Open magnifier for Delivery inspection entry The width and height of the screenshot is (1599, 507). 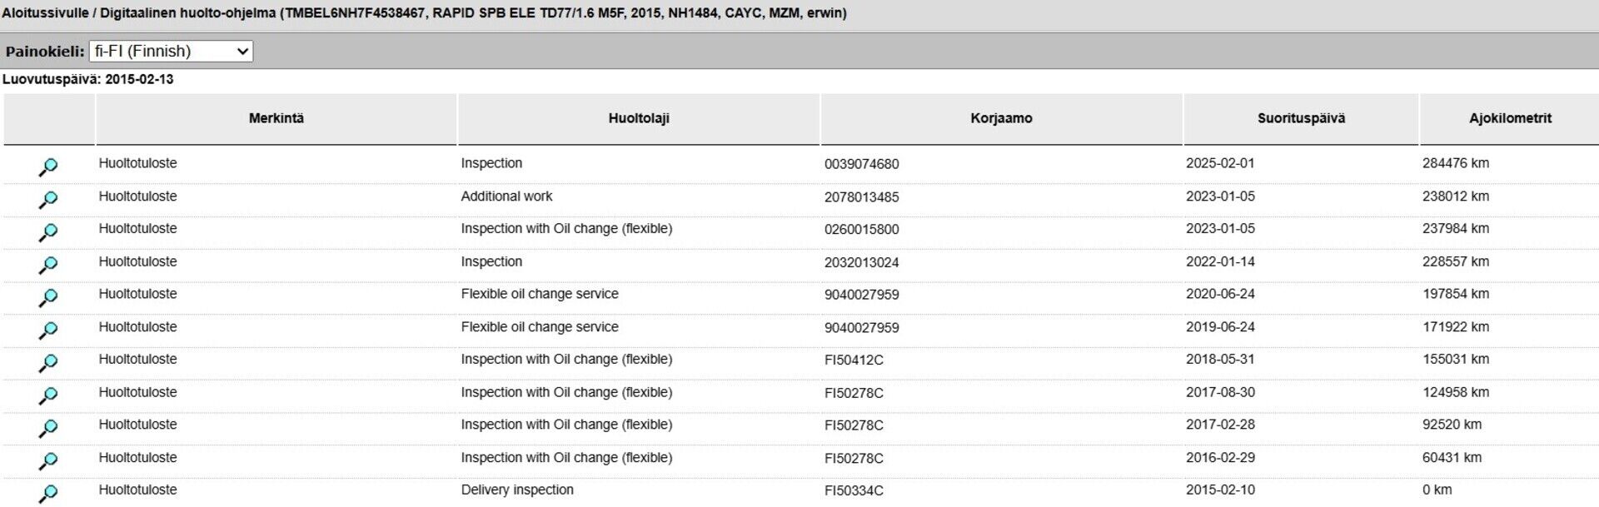pyautogui.click(x=48, y=494)
